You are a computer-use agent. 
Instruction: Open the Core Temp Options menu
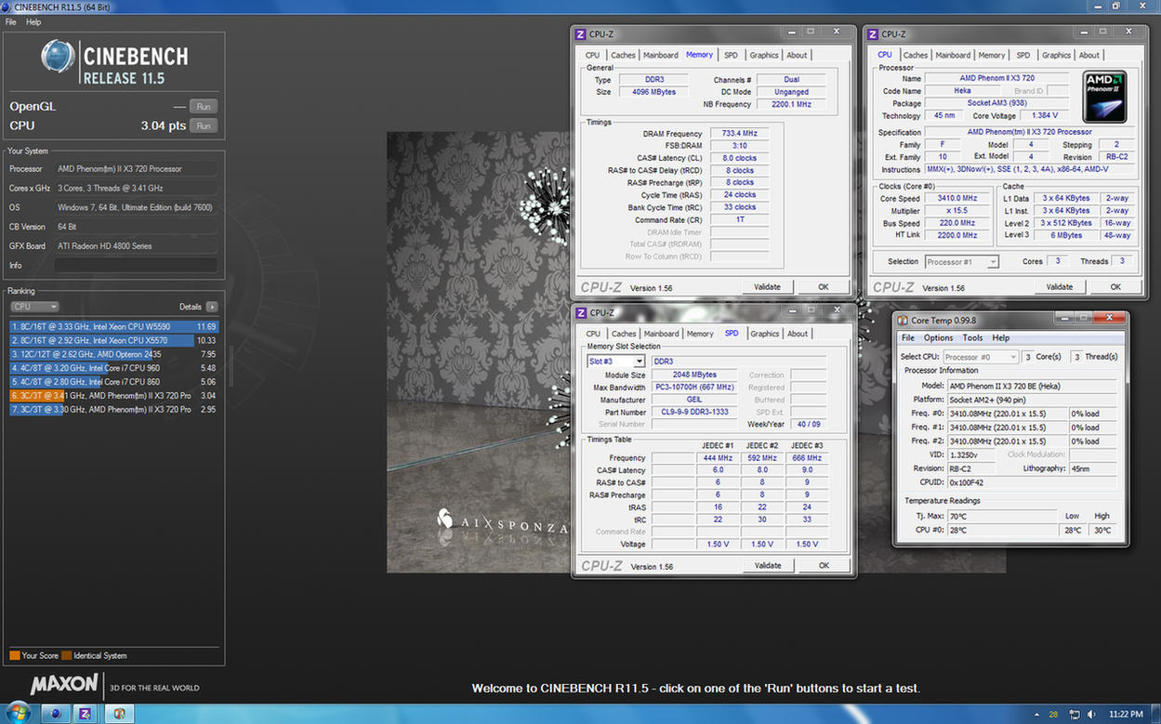coord(938,338)
